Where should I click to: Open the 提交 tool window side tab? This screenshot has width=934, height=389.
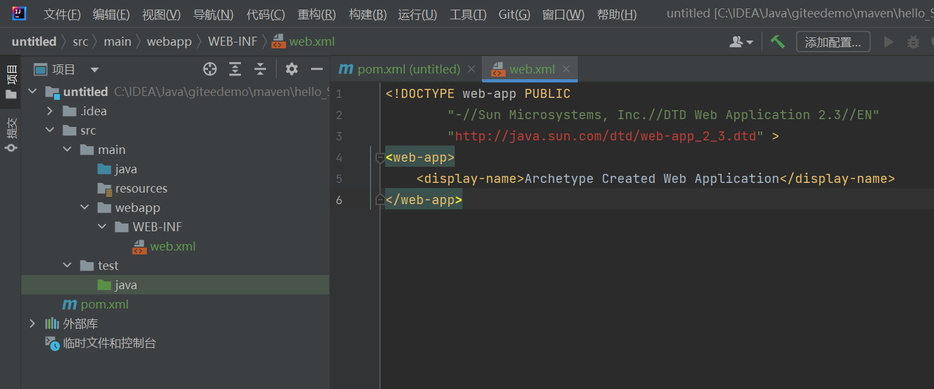point(11,135)
